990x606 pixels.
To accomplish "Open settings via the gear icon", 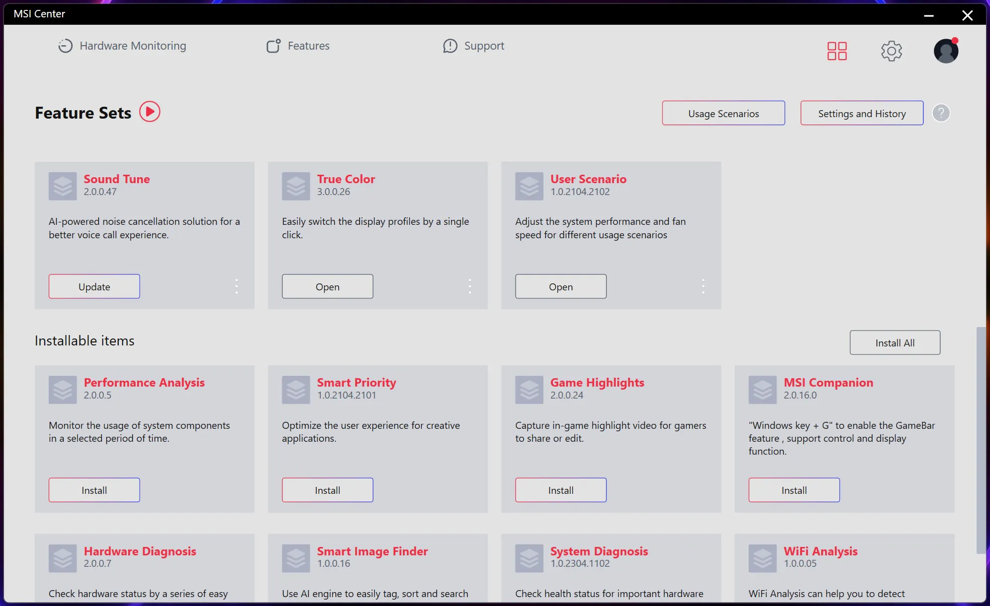I will (892, 51).
